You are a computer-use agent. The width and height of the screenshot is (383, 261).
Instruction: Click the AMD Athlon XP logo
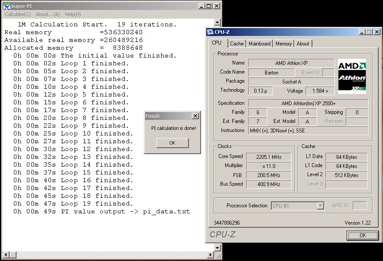(352, 76)
